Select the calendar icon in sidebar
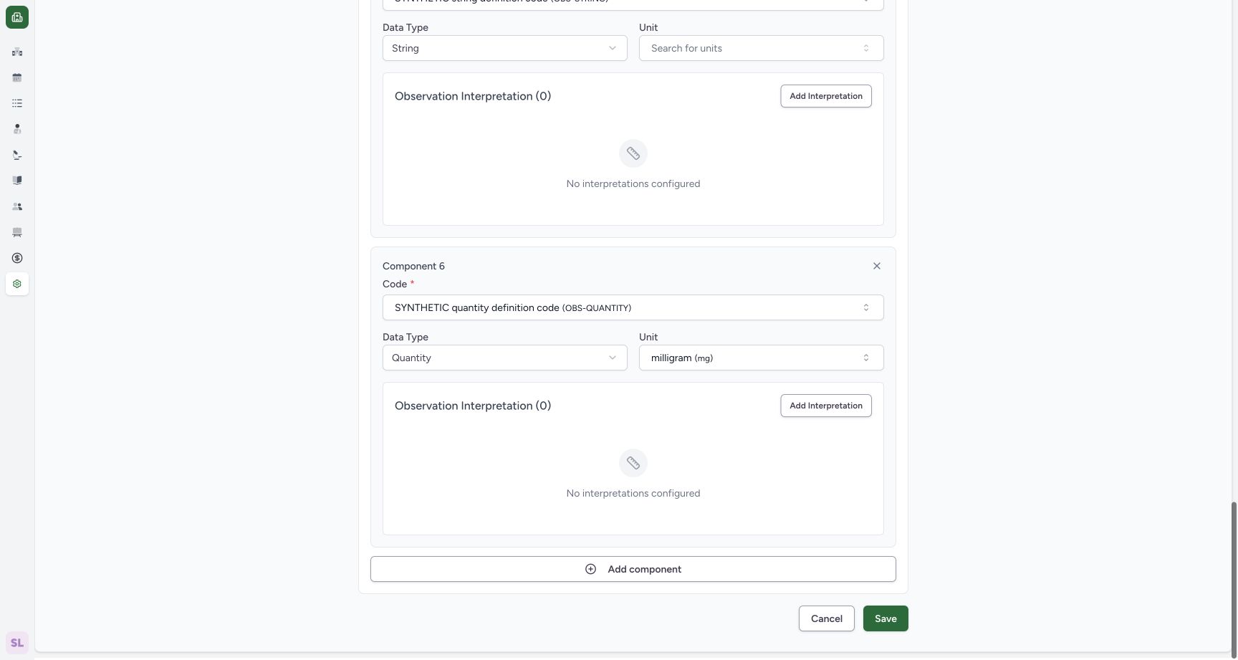 [17, 77]
